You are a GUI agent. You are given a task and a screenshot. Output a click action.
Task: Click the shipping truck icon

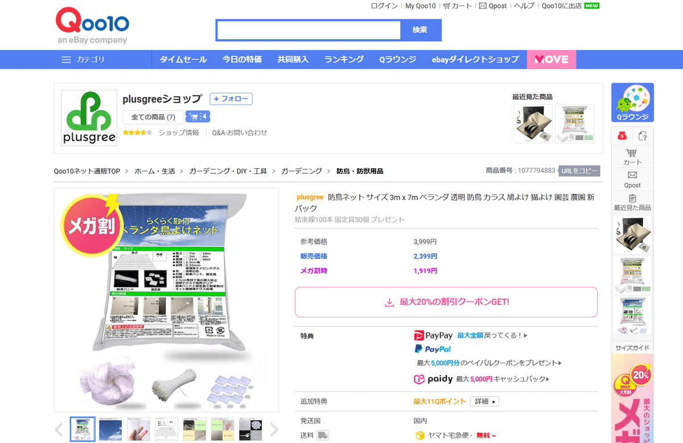point(323,435)
